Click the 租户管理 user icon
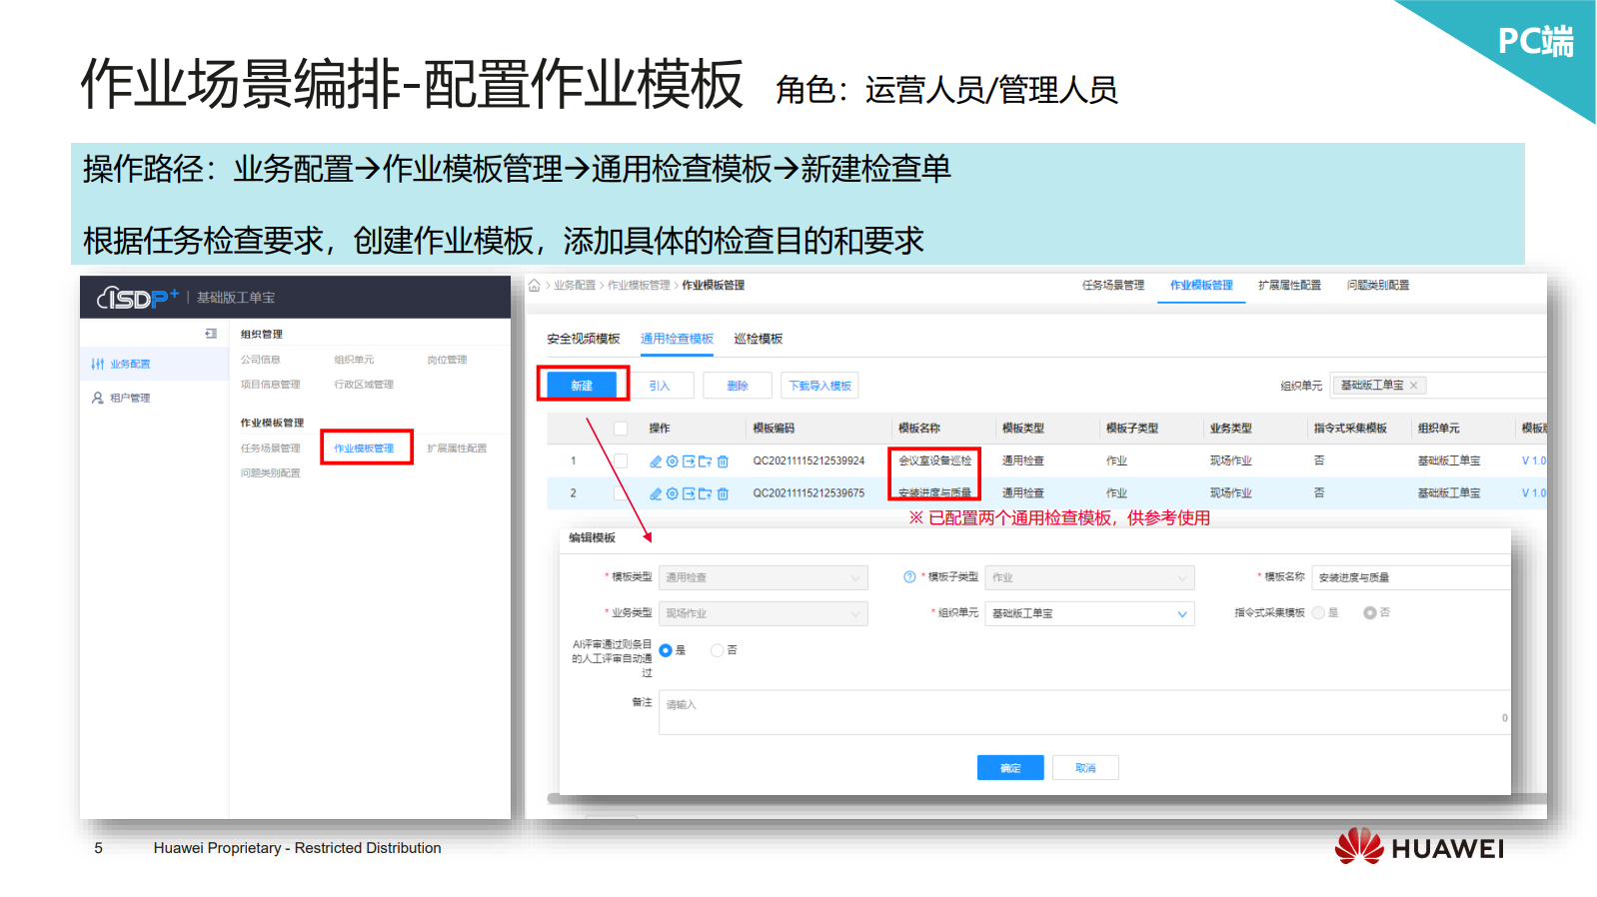Viewport: 1597px width, 897px height. pos(97,398)
